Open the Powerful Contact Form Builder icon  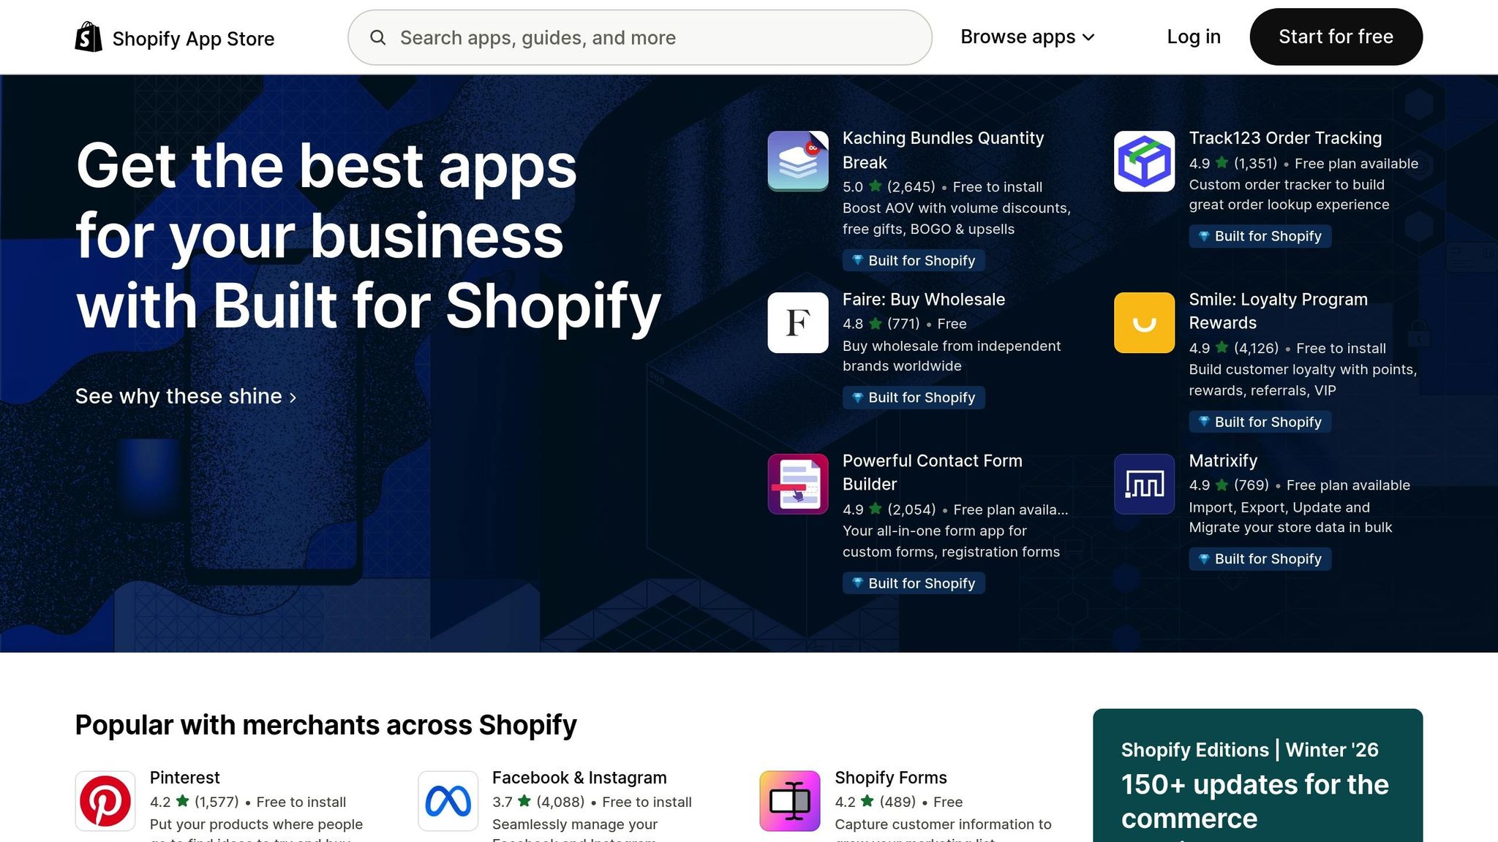(797, 484)
